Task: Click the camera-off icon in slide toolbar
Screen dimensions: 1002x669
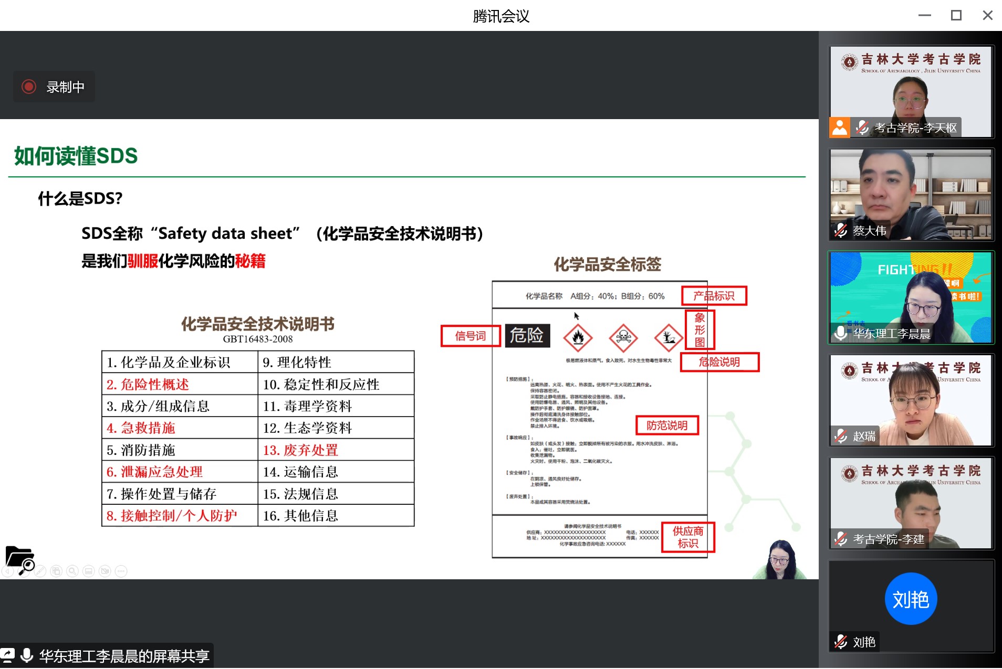Action: point(105,571)
